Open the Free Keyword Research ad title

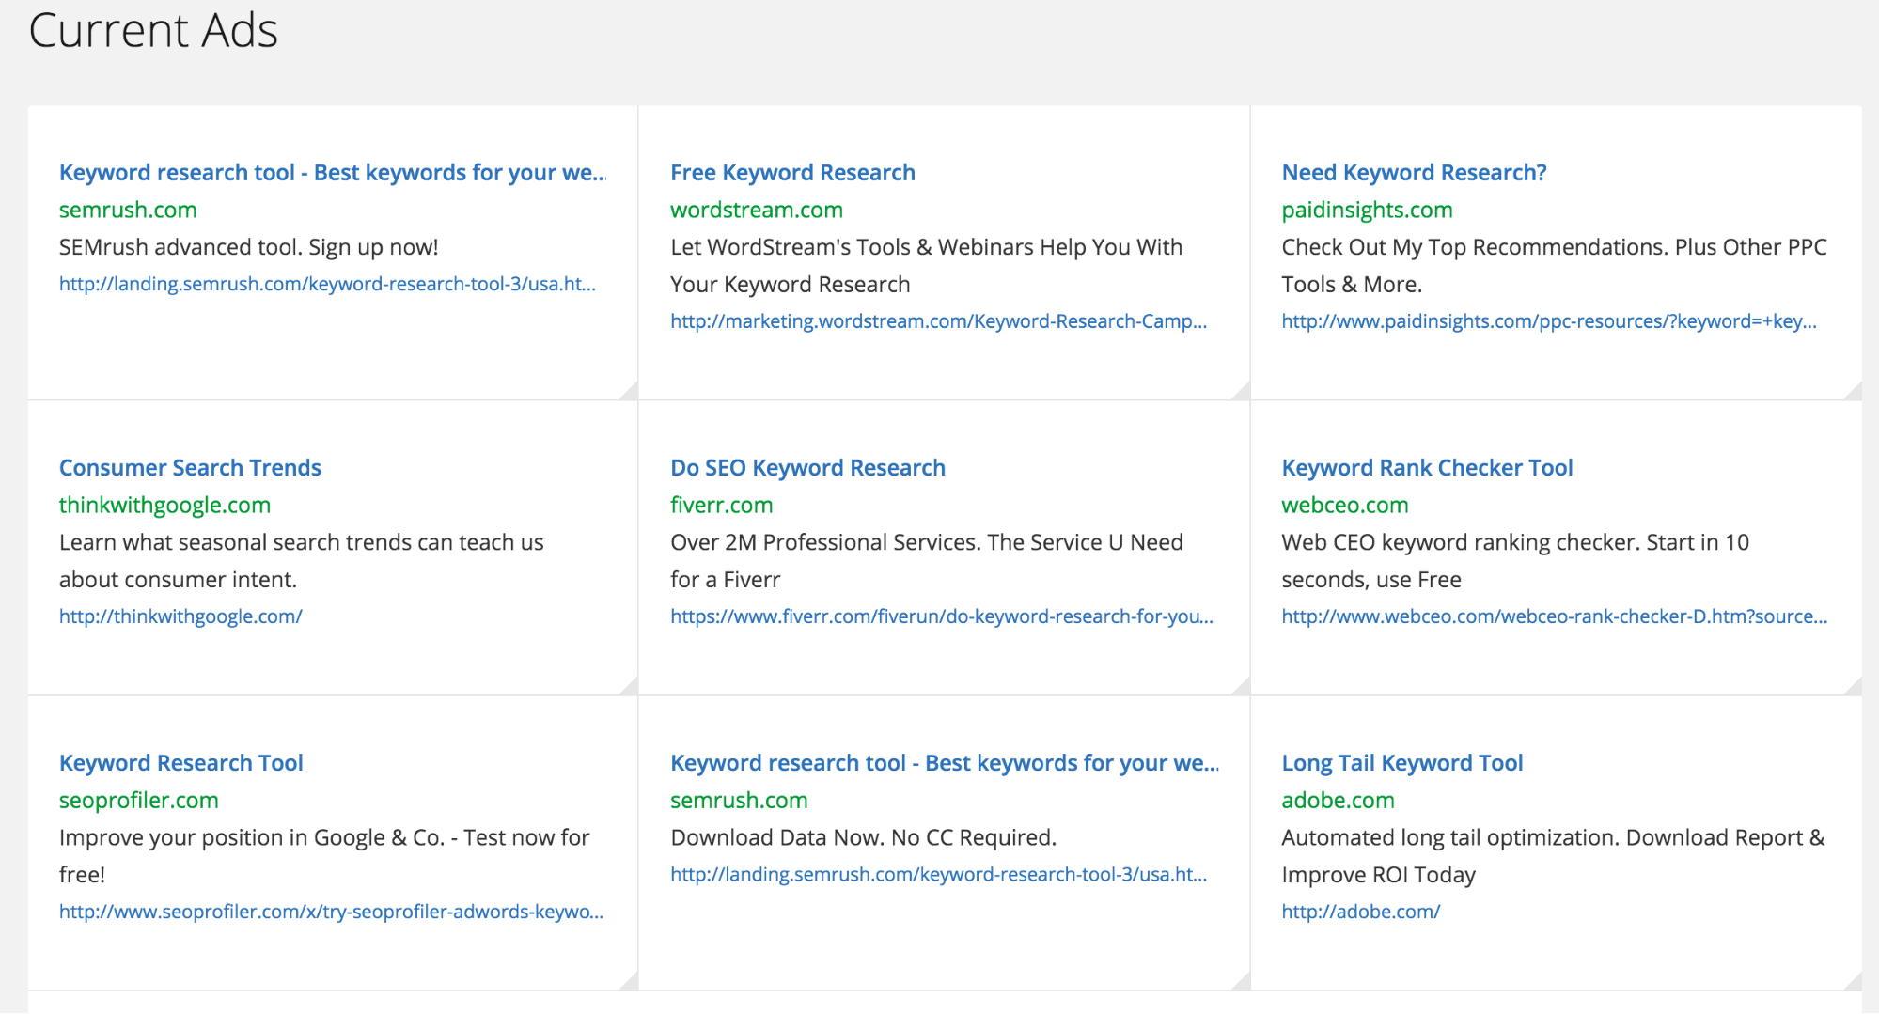coord(792,173)
